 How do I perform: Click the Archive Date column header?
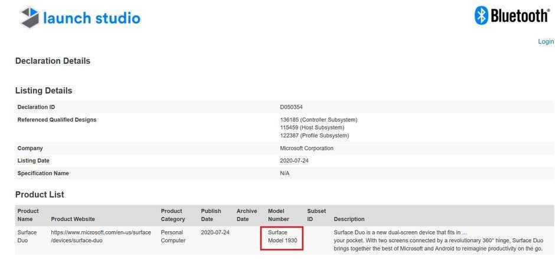[x=247, y=215]
